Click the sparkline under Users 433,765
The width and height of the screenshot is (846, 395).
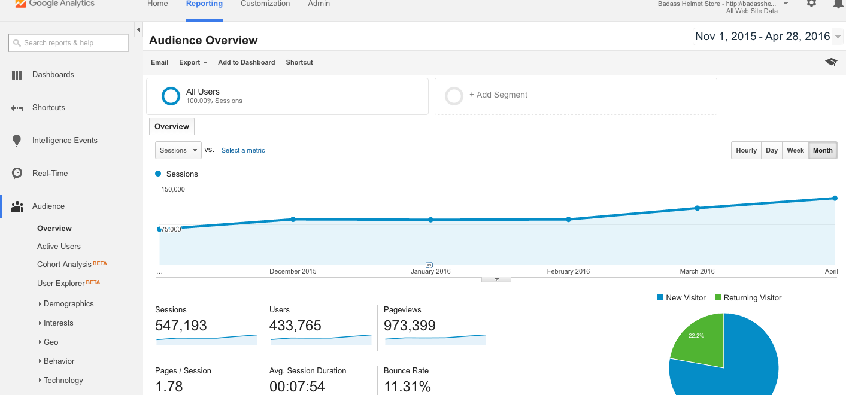click(x=321, y=340)
